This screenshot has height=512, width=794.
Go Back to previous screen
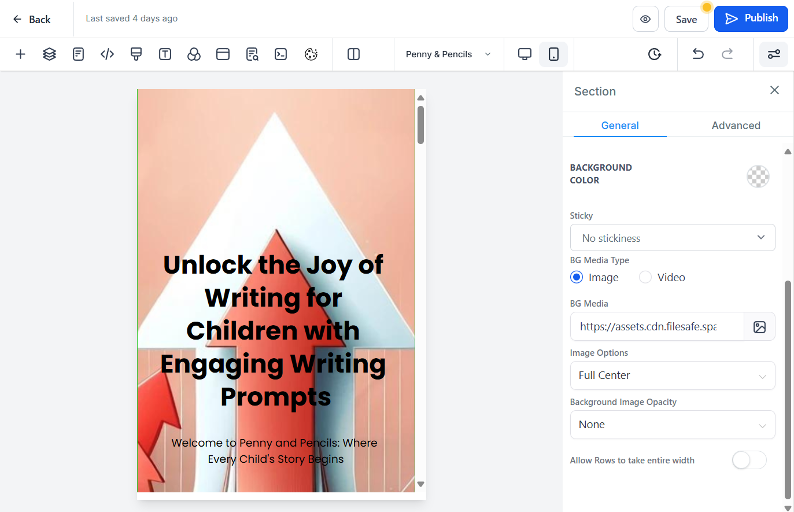click(x=32, y=19)
